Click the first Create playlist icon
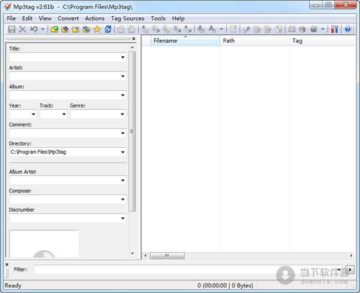 (x=257, y=29)
